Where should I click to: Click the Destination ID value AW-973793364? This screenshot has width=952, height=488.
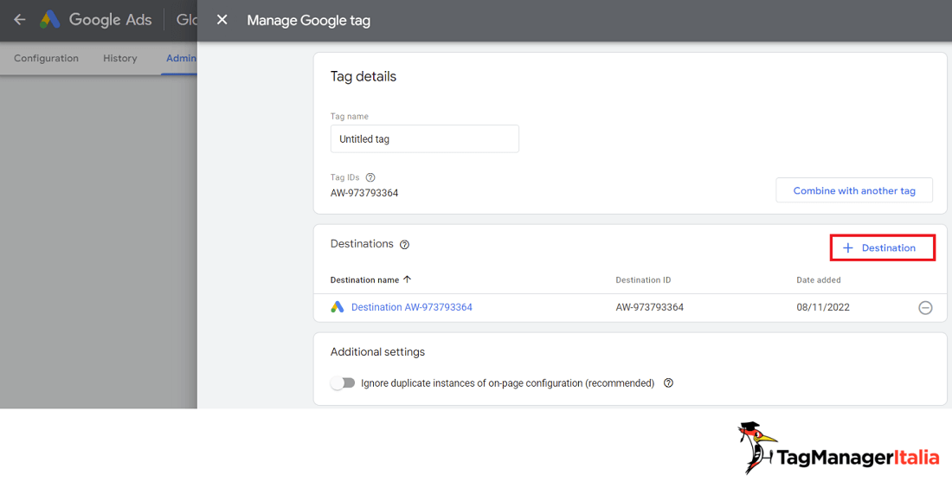(x=650, y=307)
